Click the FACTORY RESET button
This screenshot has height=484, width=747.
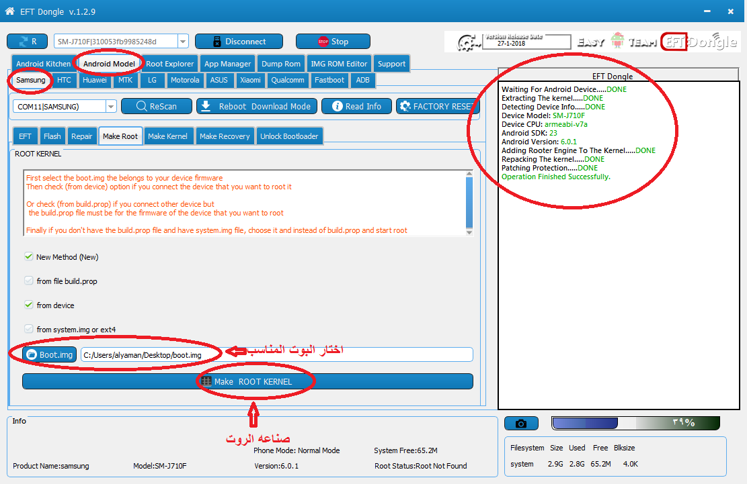437,106
